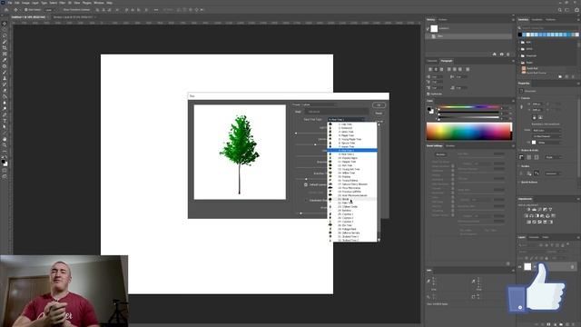Image resolution: width=581 pixels, height=327 pixels.
Task: Click the hue slider in Color panel
Action: (x=468, y=108)
